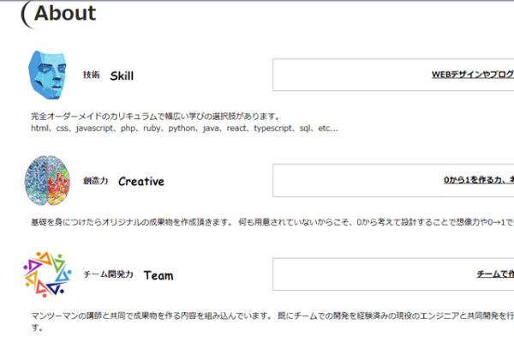Screen dimensions: 514x343
Task: Select the About section heading
Action: click(65, 14)
